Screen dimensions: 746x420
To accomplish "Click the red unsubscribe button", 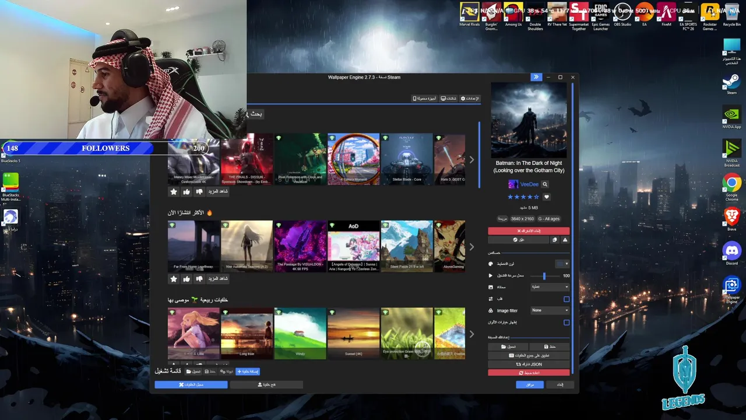I will click(529, 231).
